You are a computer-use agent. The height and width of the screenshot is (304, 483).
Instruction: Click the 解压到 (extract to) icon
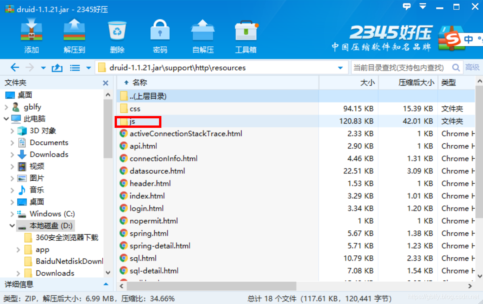(74, 30)
